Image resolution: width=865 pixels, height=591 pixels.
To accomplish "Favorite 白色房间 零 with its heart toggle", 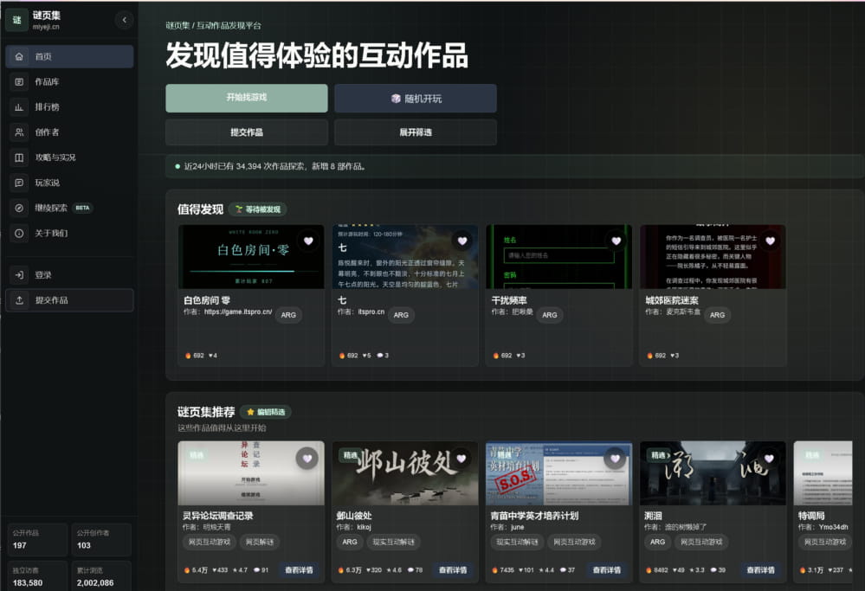I will pyautogui.click(x=308, y=241).
